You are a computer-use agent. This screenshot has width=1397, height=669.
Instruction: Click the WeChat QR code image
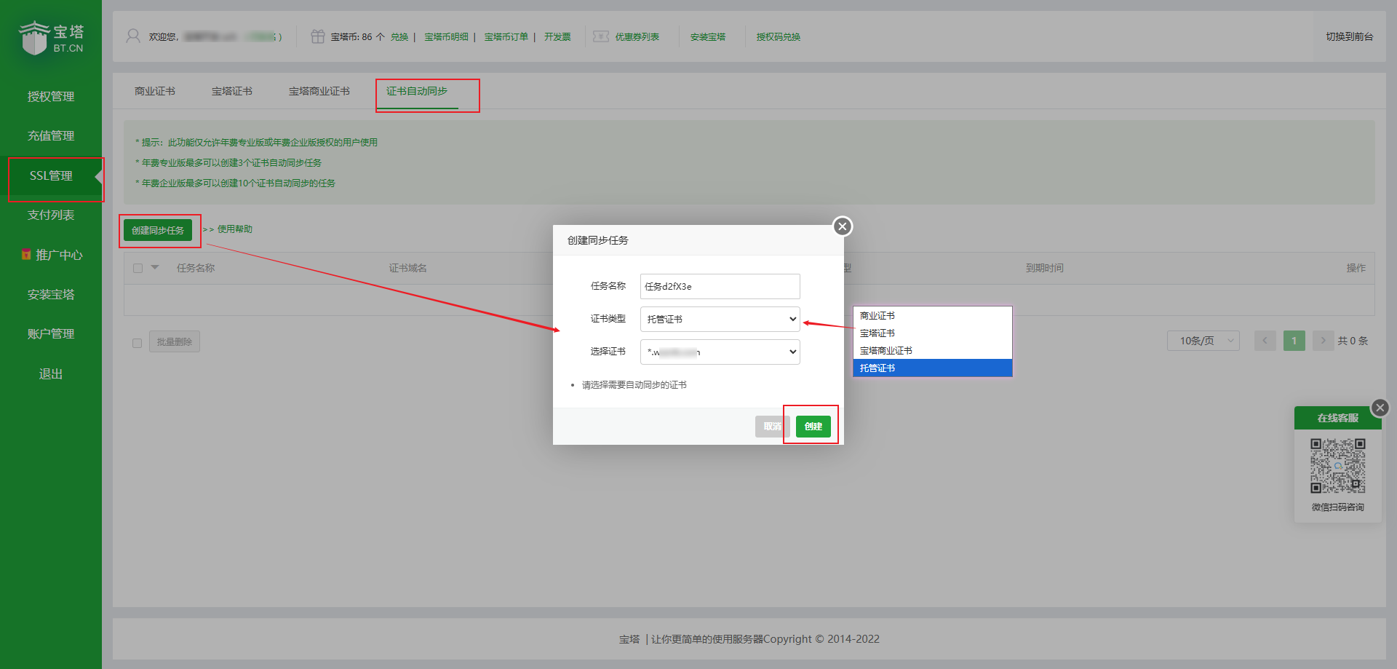(1338, 466)
